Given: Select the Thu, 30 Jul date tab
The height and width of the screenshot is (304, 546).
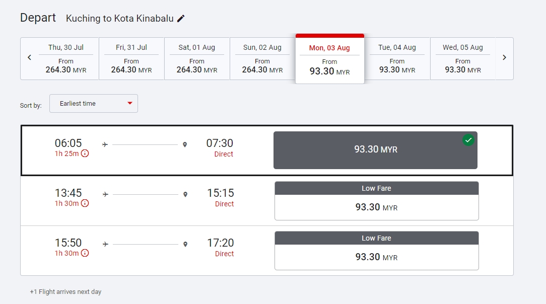Looking at the screenshot, I should (66, 58).
